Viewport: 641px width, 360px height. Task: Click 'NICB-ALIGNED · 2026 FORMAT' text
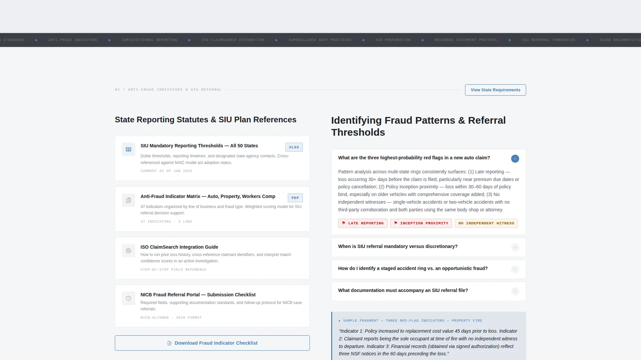point(171,318)
